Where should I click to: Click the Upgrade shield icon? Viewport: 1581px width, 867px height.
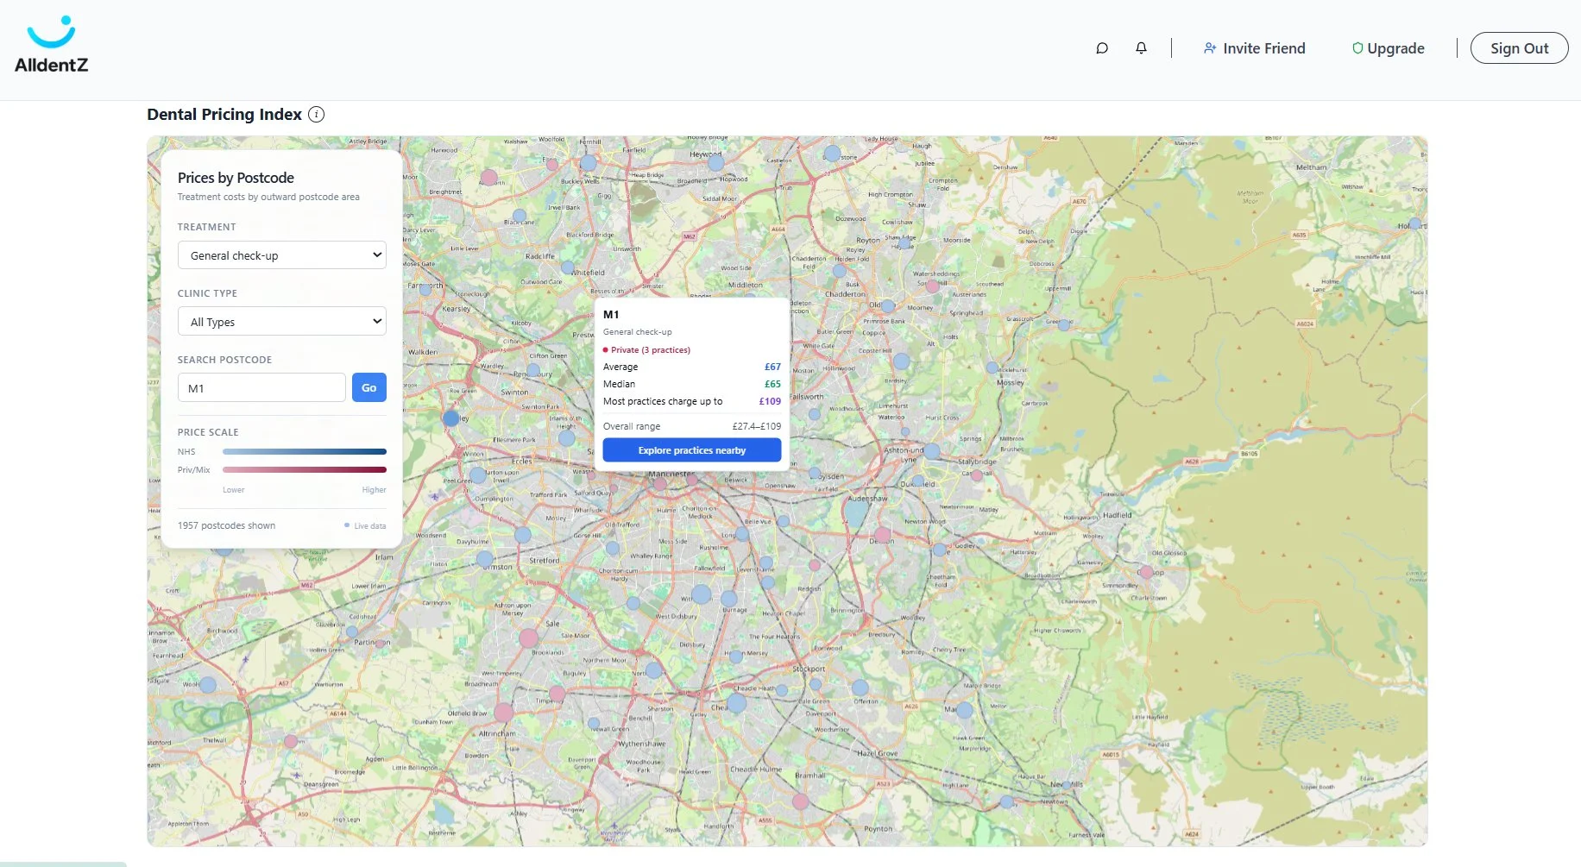1357,48
